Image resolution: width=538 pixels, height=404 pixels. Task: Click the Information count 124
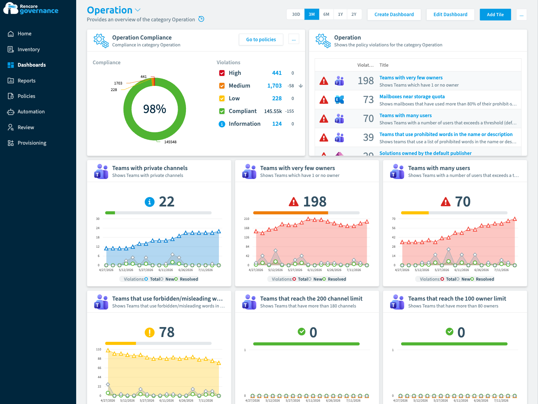click(x=277, y=124)
